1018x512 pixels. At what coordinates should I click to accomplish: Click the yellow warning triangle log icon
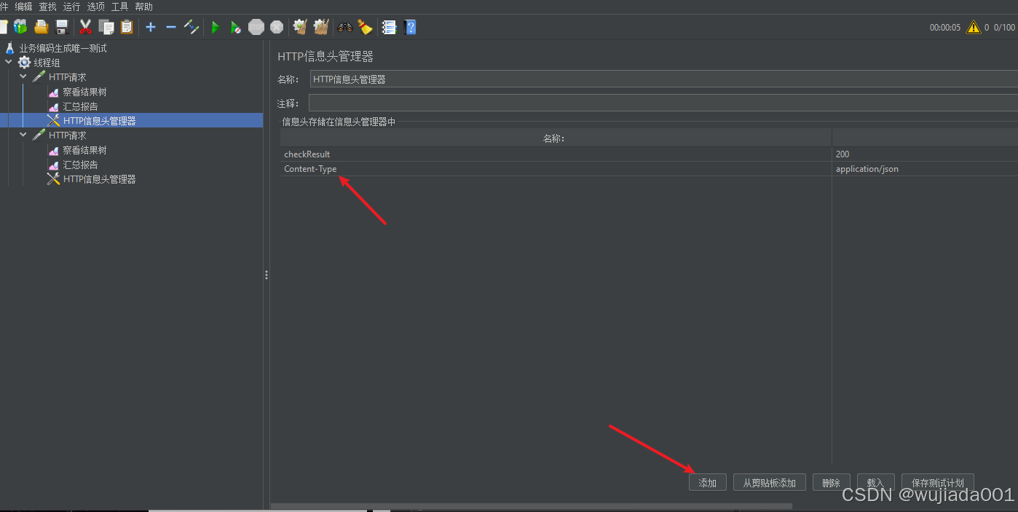click(974, 27)
